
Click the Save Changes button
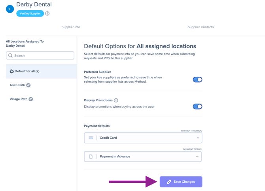[181, 182]
